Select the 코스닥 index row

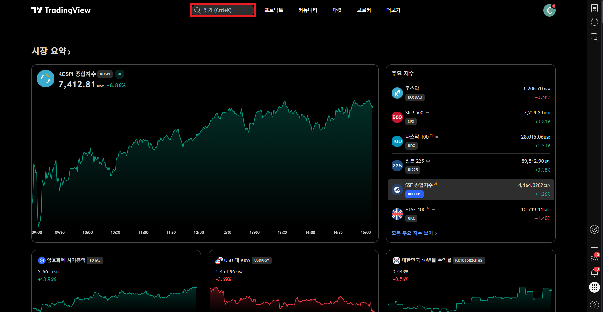[x=471, y=93]
